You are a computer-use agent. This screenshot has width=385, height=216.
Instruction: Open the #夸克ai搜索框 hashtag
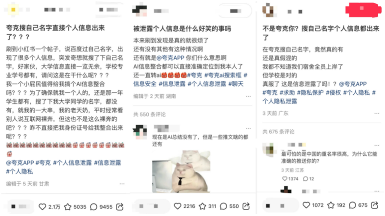point(223,75)
